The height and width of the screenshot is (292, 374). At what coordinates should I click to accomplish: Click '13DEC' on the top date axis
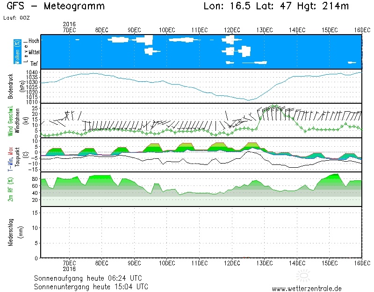265,30
